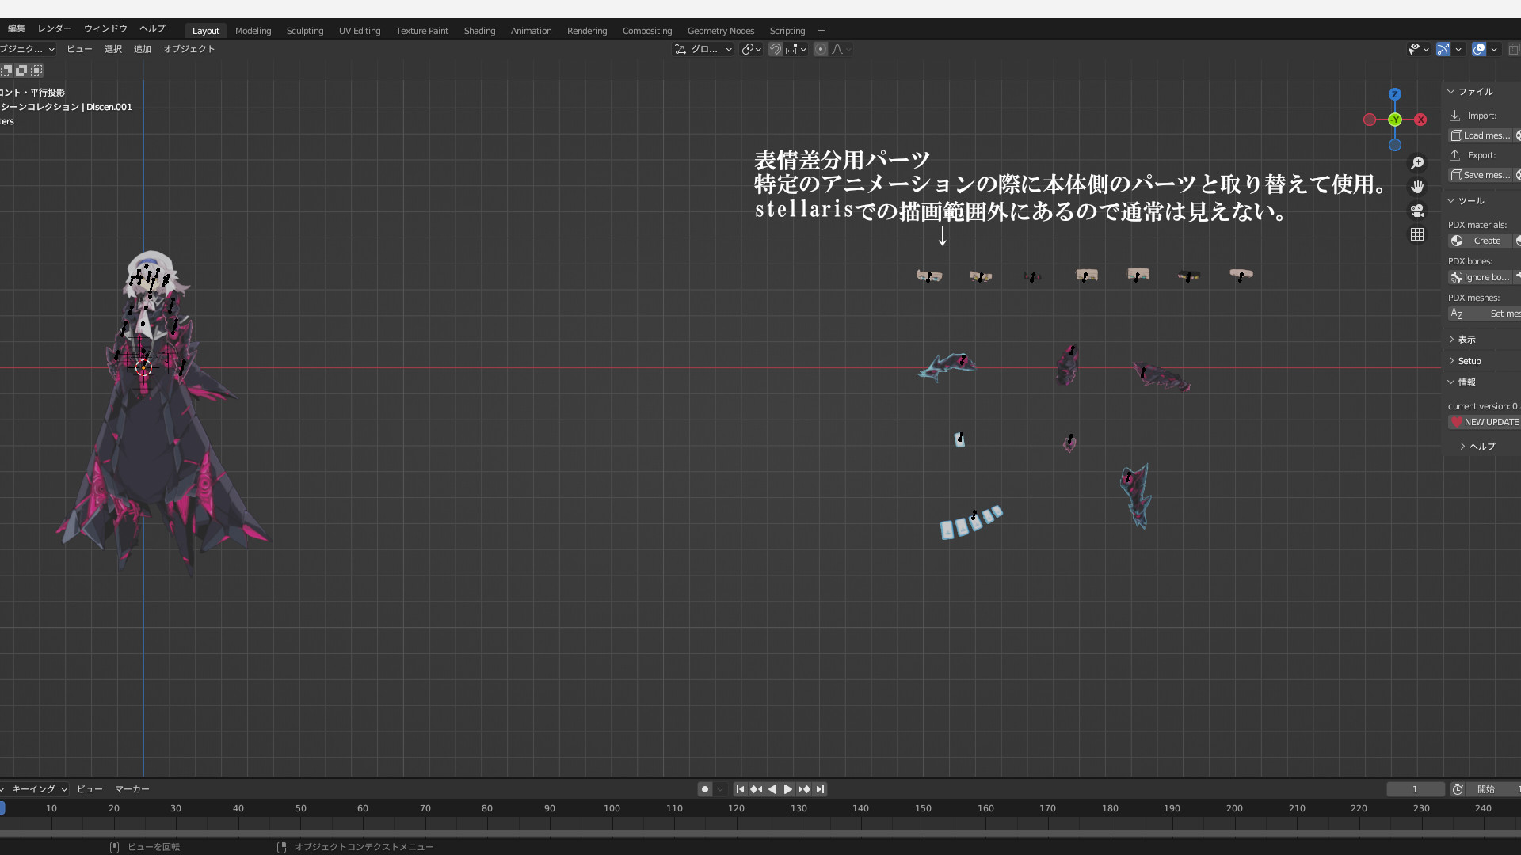This screenshot has height=855, width=1521.
Task: Click the Export upload arrow icon
Action: click(1455, 155)
